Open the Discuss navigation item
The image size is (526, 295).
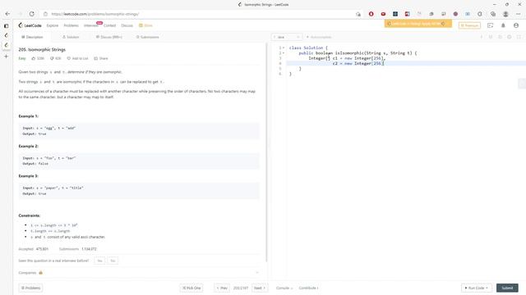pyautogui.click(x=127, y=25)
